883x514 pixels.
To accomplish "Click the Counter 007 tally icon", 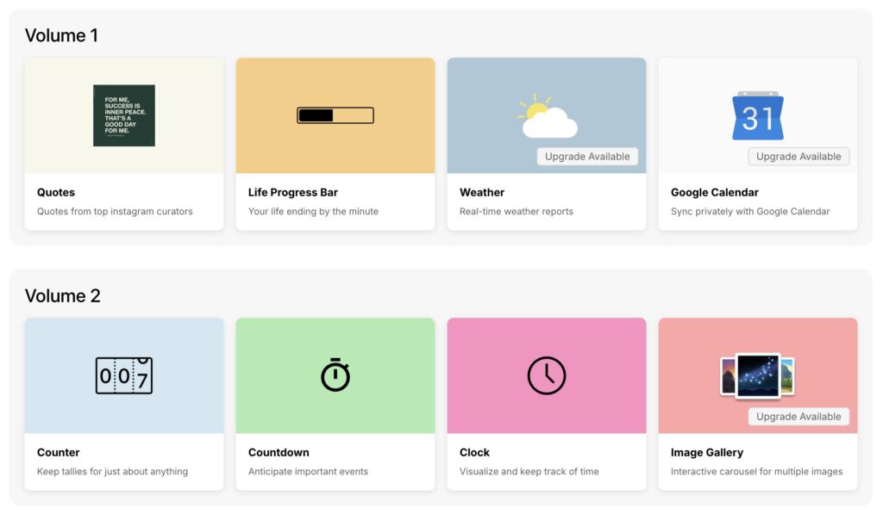I will click(x=123, y=376).
